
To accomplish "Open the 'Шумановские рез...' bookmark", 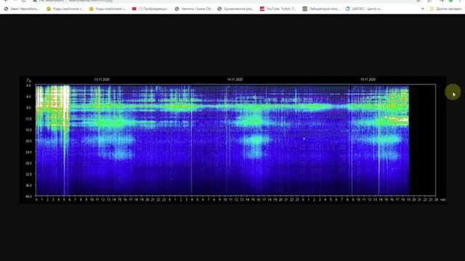I will [x=235, y=9].
